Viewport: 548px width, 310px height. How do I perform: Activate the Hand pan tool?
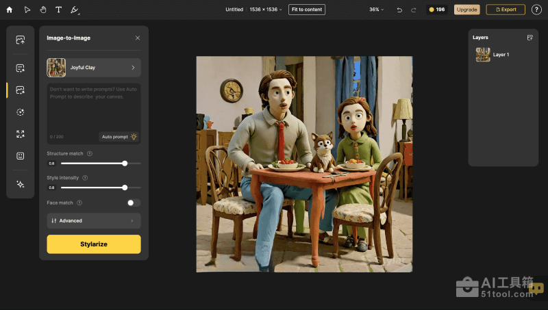click(x=42, y=10)
